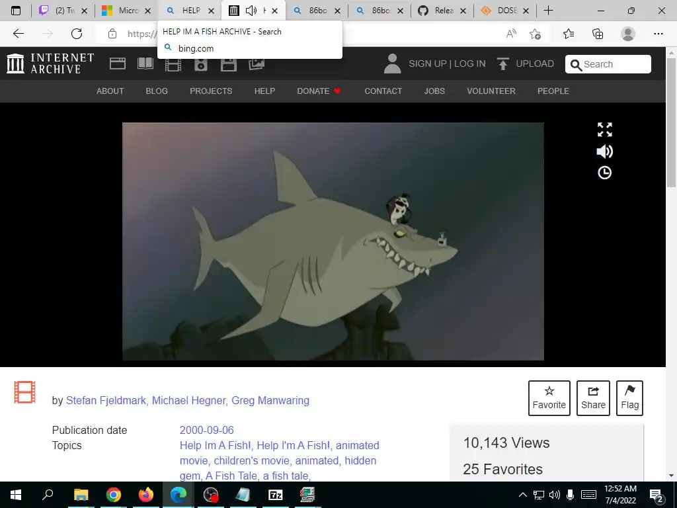Open the browser settings and more menu

pos(658,34)
